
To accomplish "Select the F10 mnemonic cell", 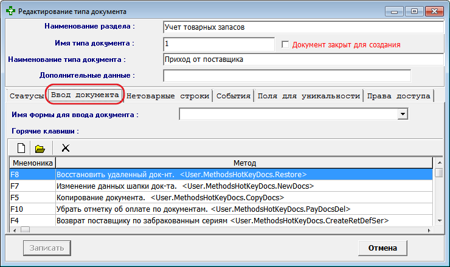I will pyautogui.click(x=32, y=209).
